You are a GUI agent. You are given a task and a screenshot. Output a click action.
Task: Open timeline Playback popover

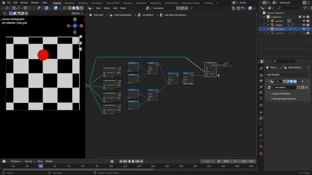tap(17, 161)
